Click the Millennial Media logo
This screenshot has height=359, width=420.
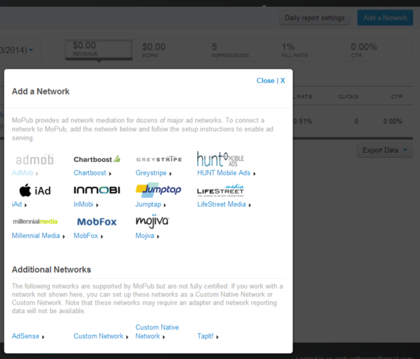point(35,222)
